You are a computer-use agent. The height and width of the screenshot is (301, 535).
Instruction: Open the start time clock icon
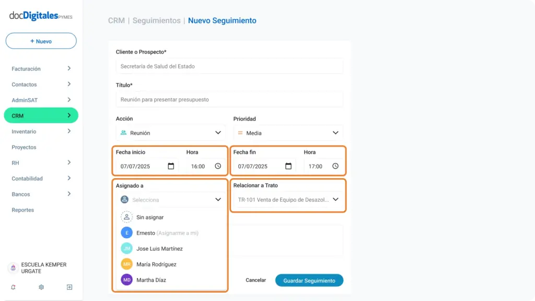(218, 166)
